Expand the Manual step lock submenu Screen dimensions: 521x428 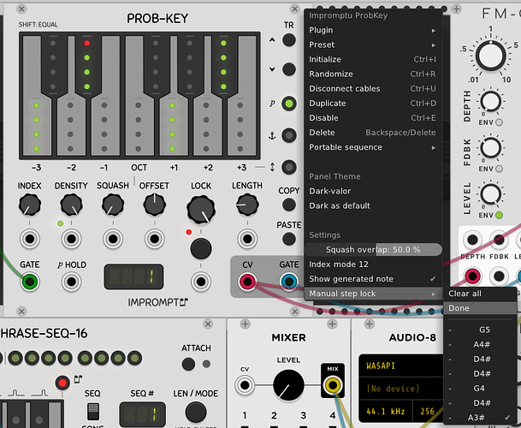(x=373, y=294)
